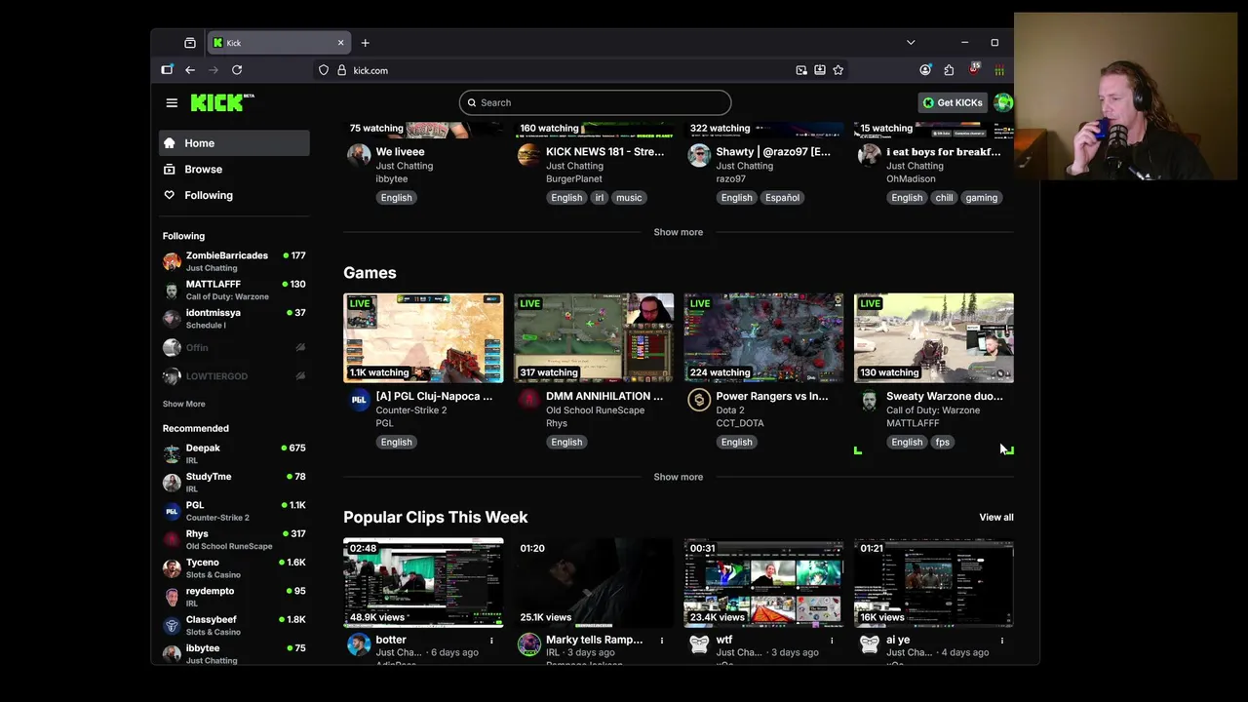The height and width of the screenshot is (702, 1248).
Task: Close the Kick browser tab
Action: click(x=340, y=43)
